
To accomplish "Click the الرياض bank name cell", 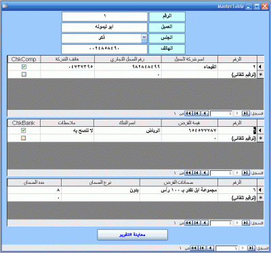I will tap(128, 130).
